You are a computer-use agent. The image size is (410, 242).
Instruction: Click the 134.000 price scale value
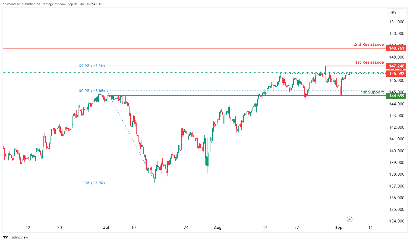tap(397, 221)
